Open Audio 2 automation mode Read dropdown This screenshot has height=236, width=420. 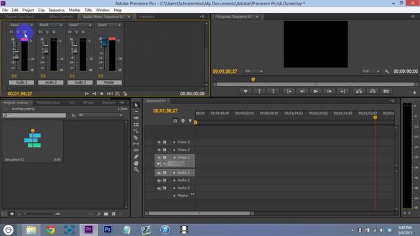[x=51, y=25]
